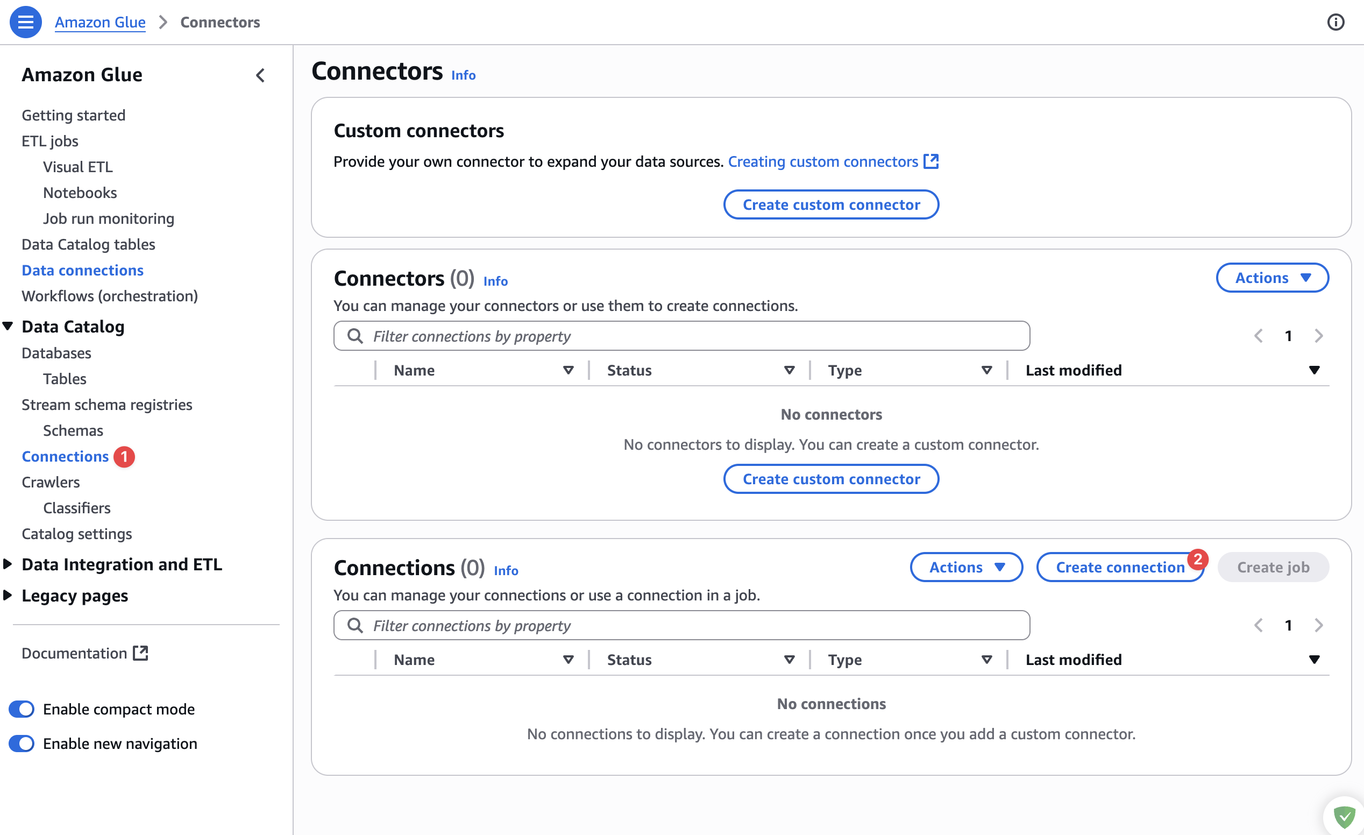Toggle Enable compact mode switch
Screen dimensions: 1364x835
coord(22,709)
